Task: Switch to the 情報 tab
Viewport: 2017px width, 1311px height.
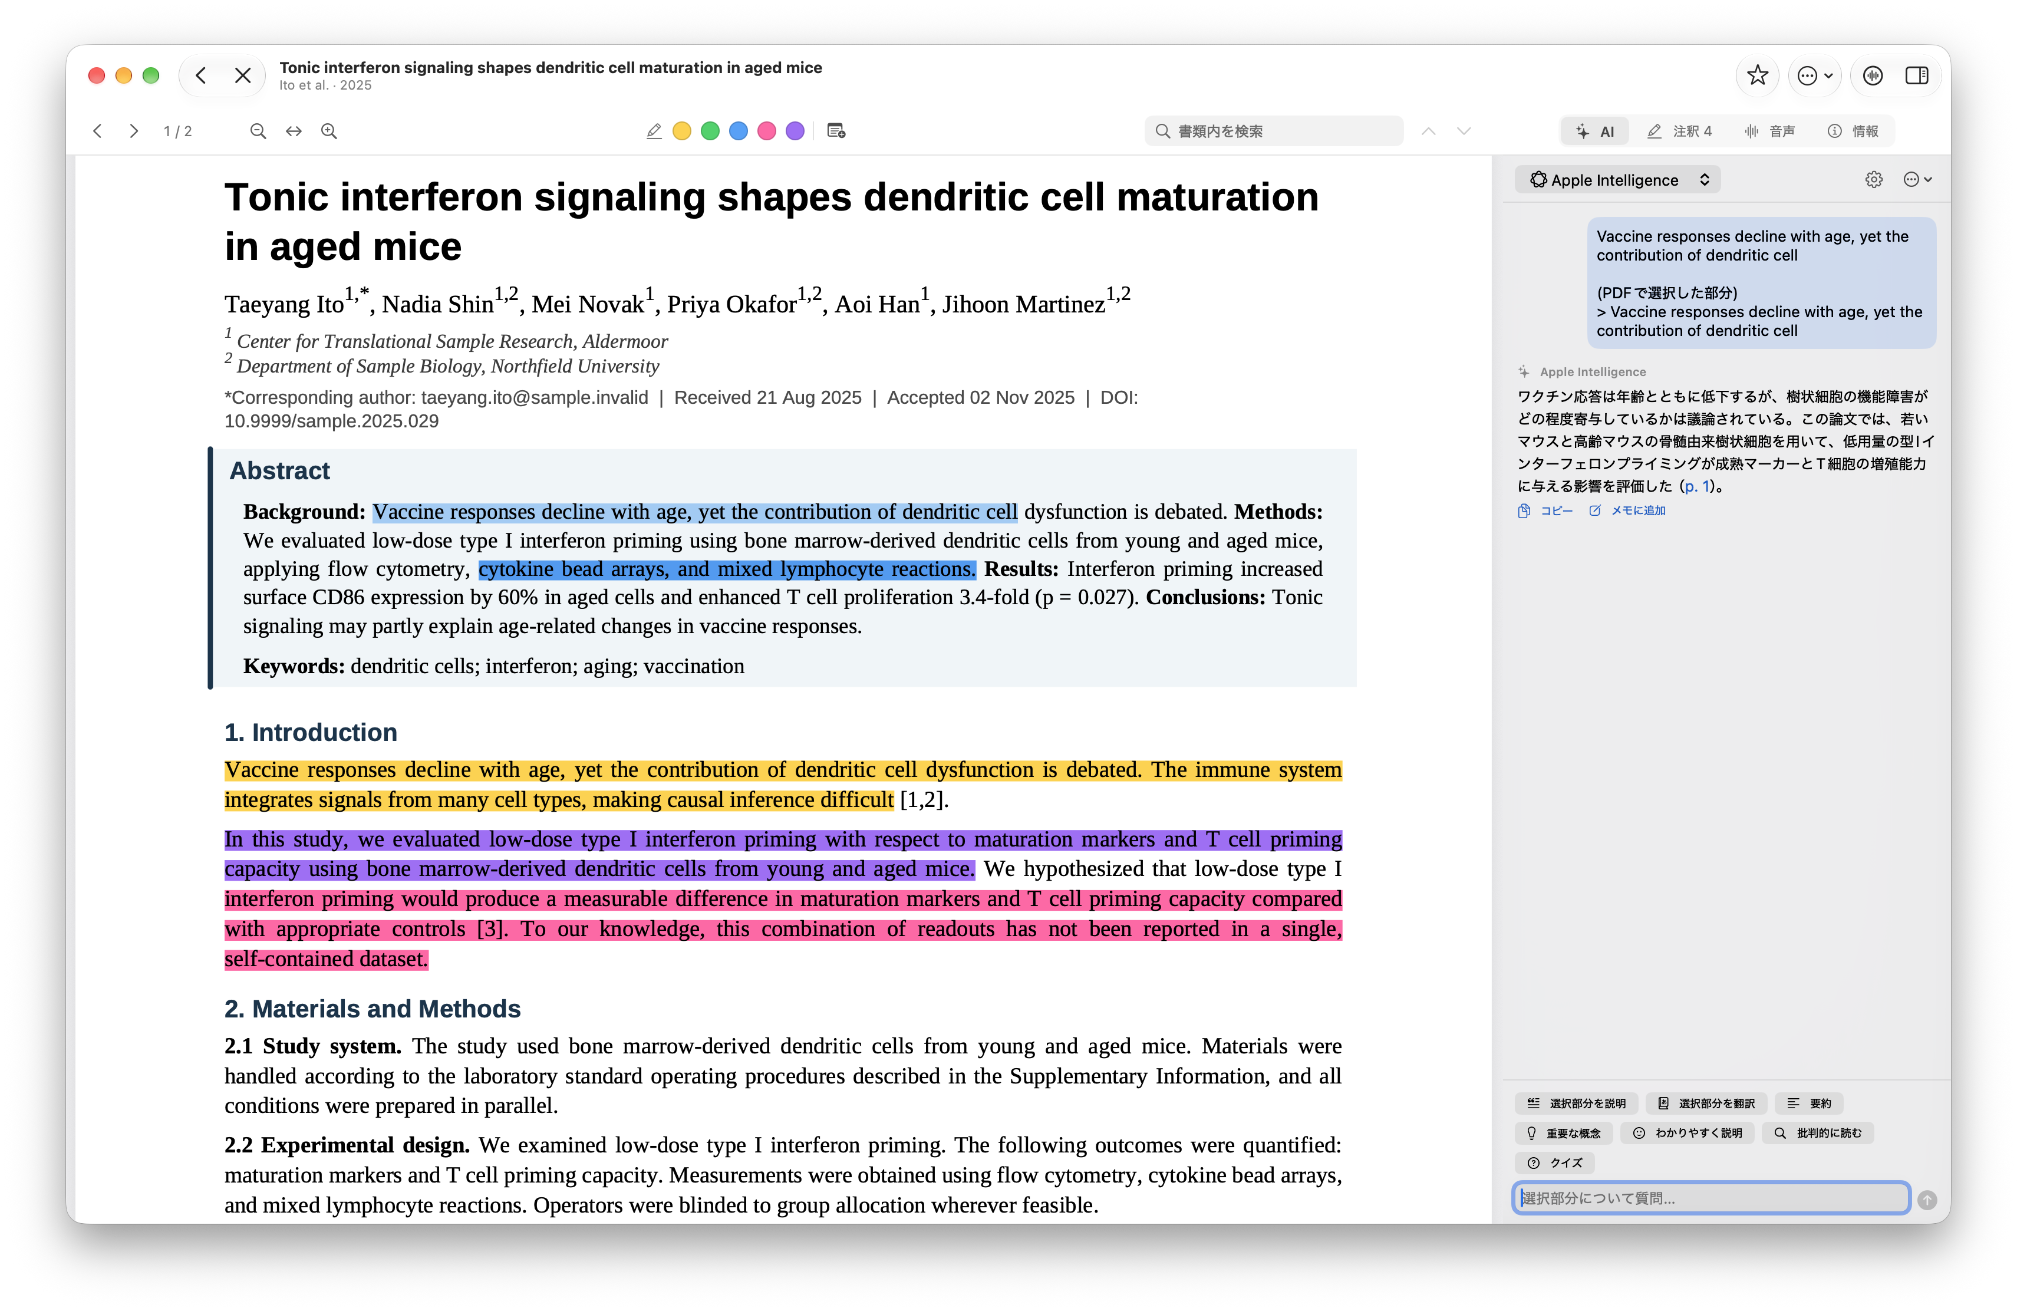Action: coord(1853,131)
